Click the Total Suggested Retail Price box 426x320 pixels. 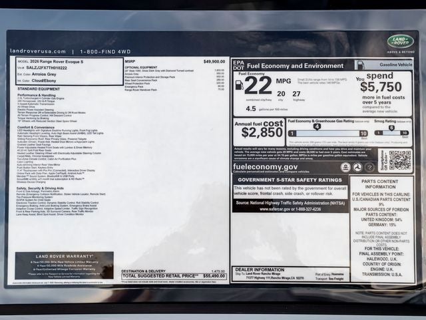174,276
